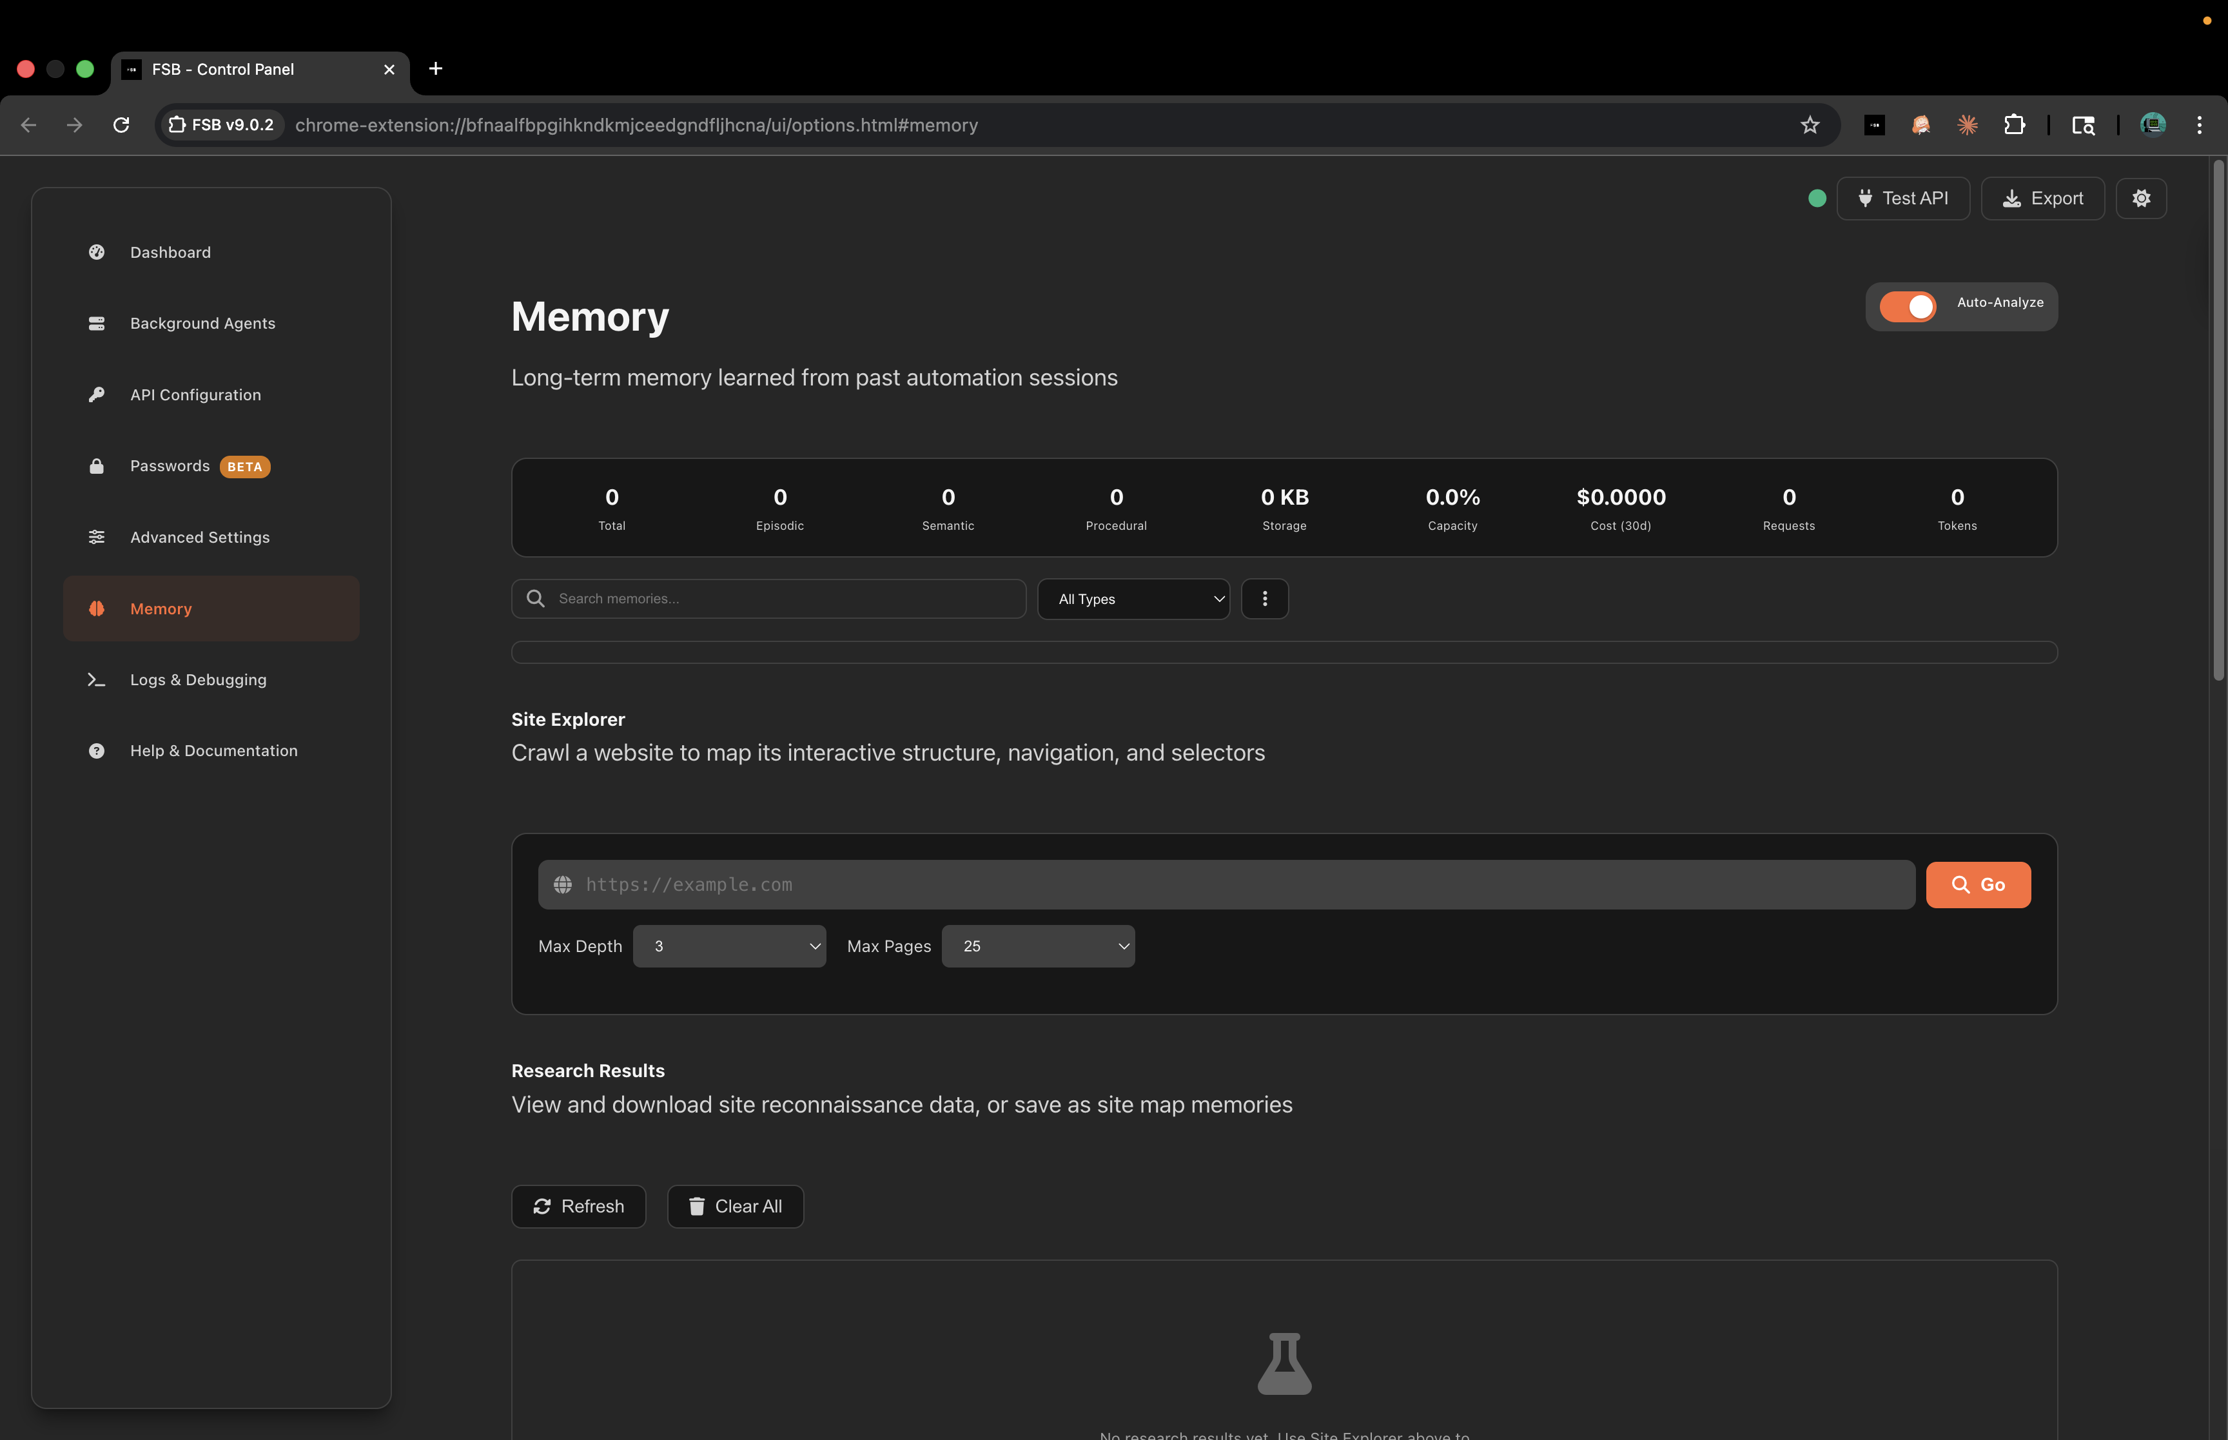
Task: Open Chrome three-dot menu
Action: click(2199, 125)
